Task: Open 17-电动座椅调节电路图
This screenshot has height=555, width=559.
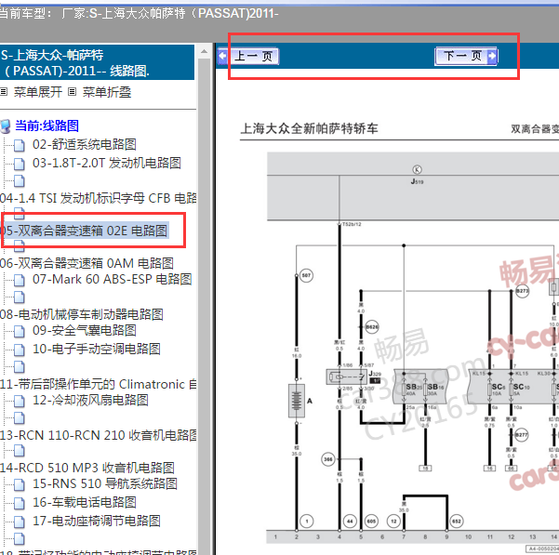Action: tap(96, 521)
